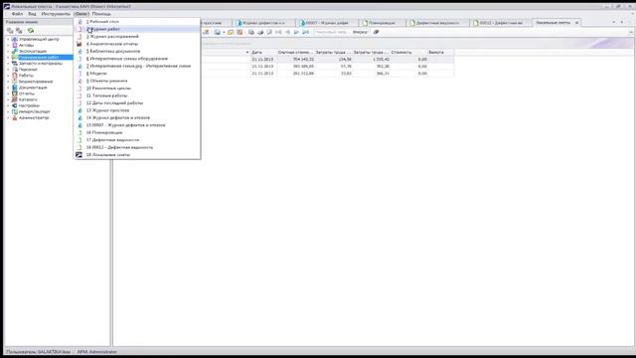This screenshot has width=636, height=358.
Task: Select Документация in the navigation tree
Action: point(33,88)
